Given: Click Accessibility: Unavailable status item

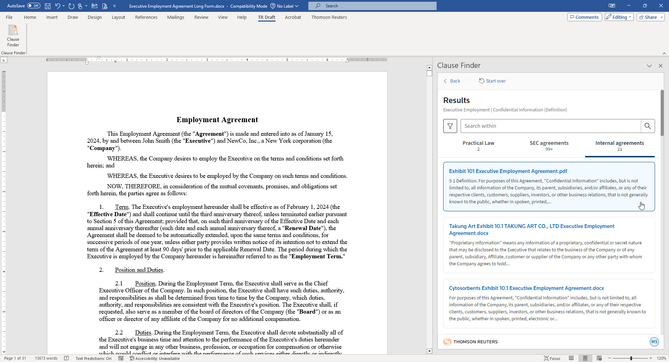Looking at the screenshot, I should click(155, 358).
